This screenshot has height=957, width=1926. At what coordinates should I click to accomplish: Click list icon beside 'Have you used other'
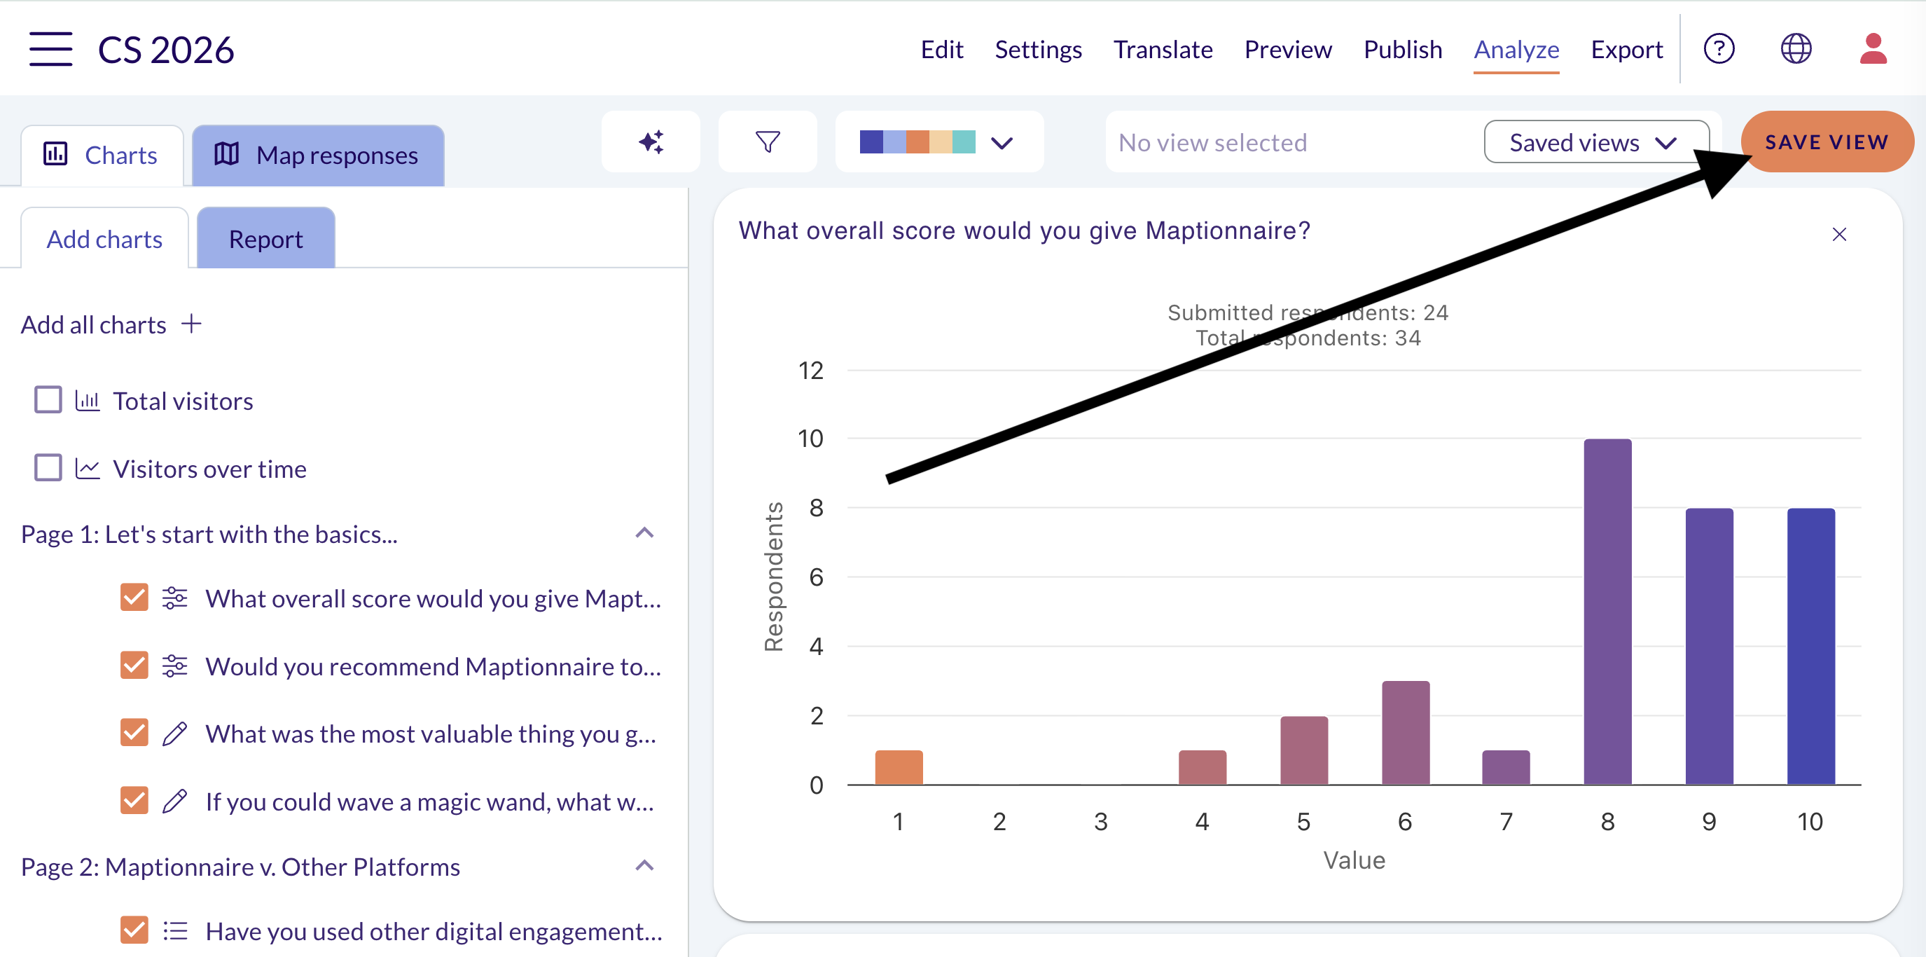pyautogui.click(x=175, y=931)
